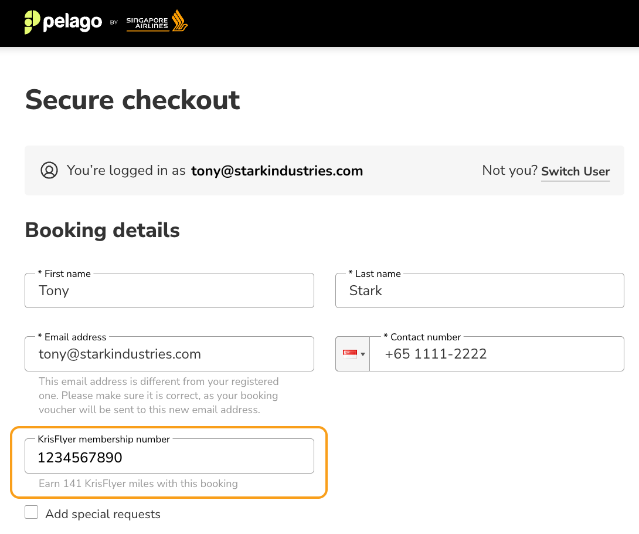Click the Contact number input field
This screenshot has width=639, height=534.
(x=497, y=354)
